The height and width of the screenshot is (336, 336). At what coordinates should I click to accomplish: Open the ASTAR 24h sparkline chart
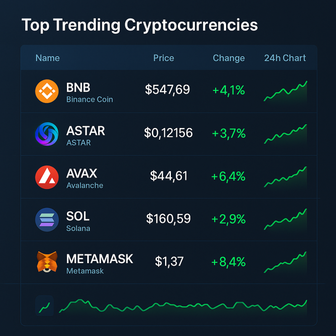[x=285, y=134]
